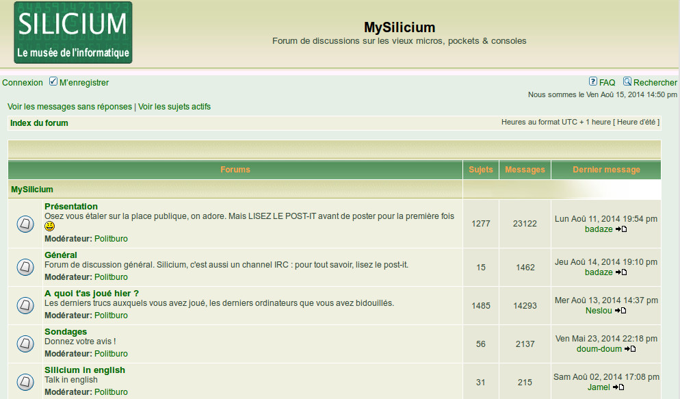This screenshot has width=680, height=399.
Task: Click the smiley emoticon in Présentation description
Action: point(50,227)
